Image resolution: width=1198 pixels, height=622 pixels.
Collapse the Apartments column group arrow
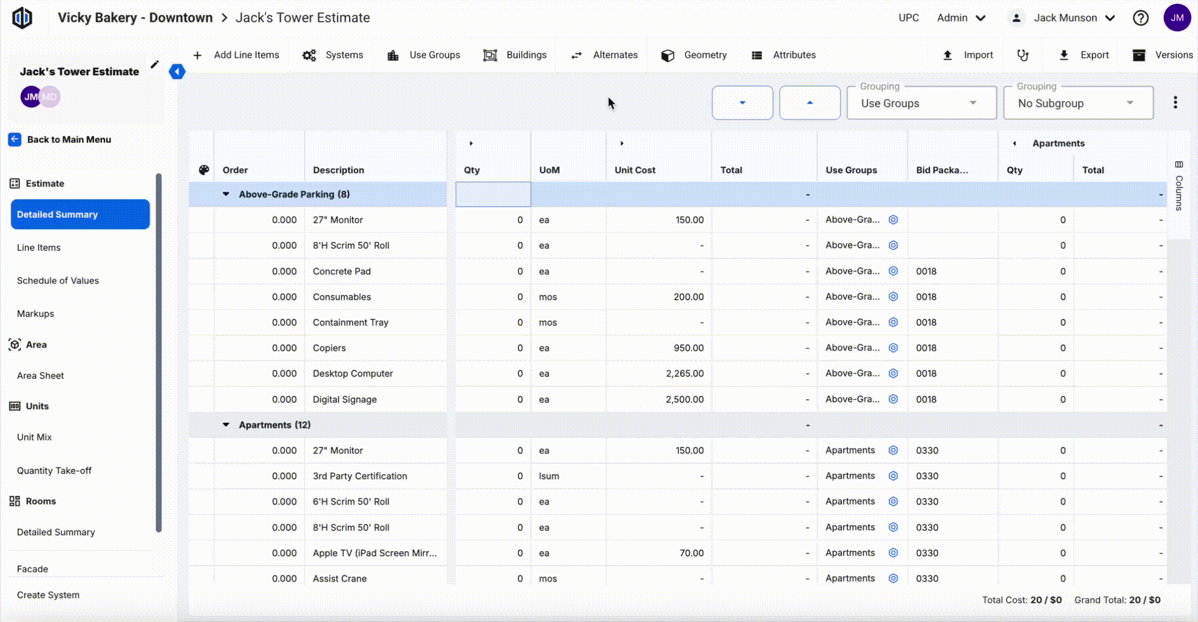tap(1014, 143)
